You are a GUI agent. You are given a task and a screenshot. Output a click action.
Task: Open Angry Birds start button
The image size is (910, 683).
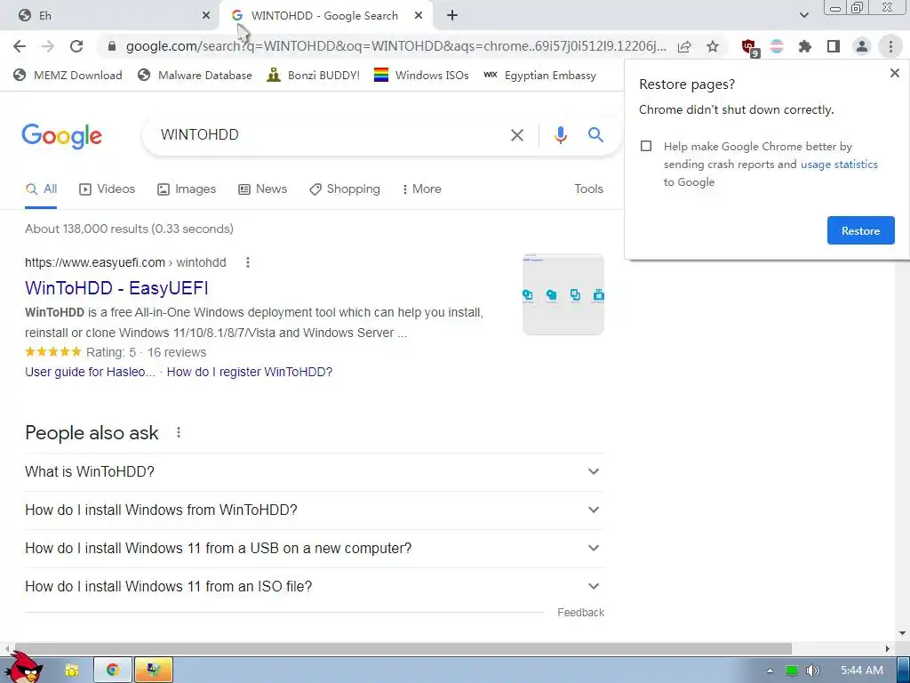23,668
